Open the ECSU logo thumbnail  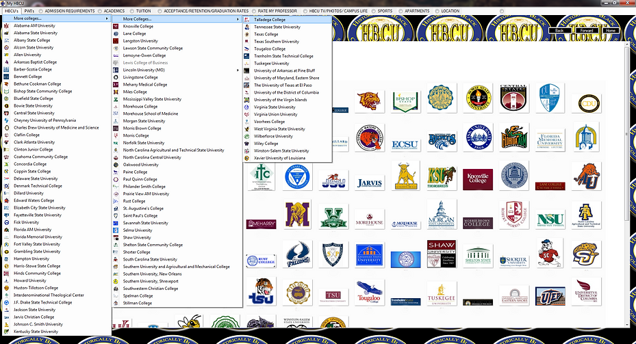405,145
